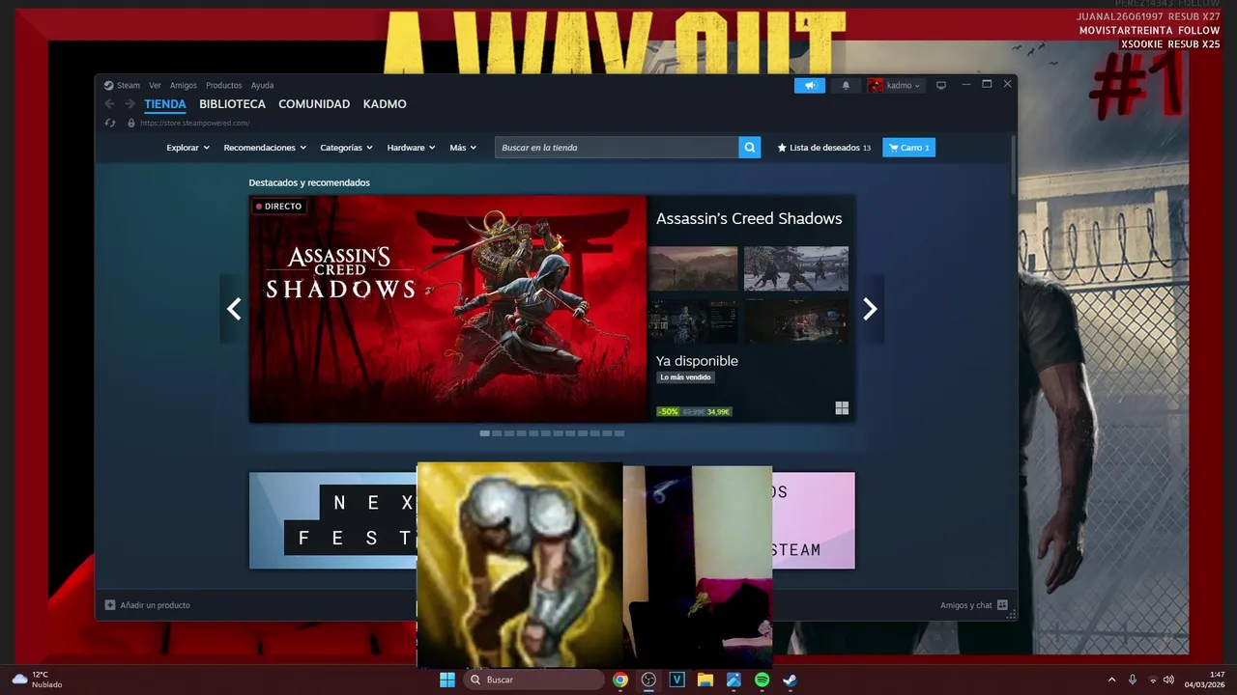This screenshot has height=695, width=1237.
Task: Click the Assassin's Creed Shadows title text
Action: tap(749, 219)
